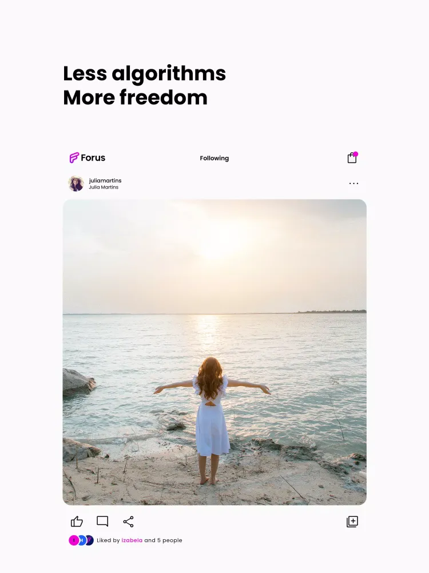Save post with add-to-collection icon
This screenshot has height=573, width=429.
(352, 521)
